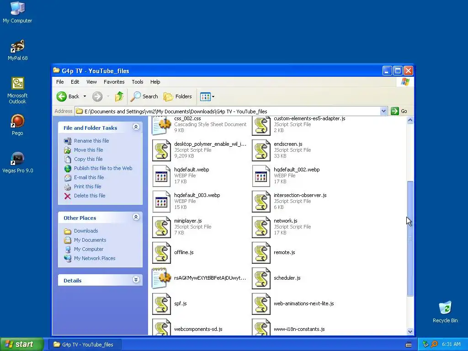
Task: Open the Edit menu
Action: click(75, 82)
